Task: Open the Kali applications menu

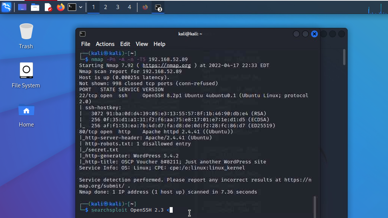Action: coord(6,7)
